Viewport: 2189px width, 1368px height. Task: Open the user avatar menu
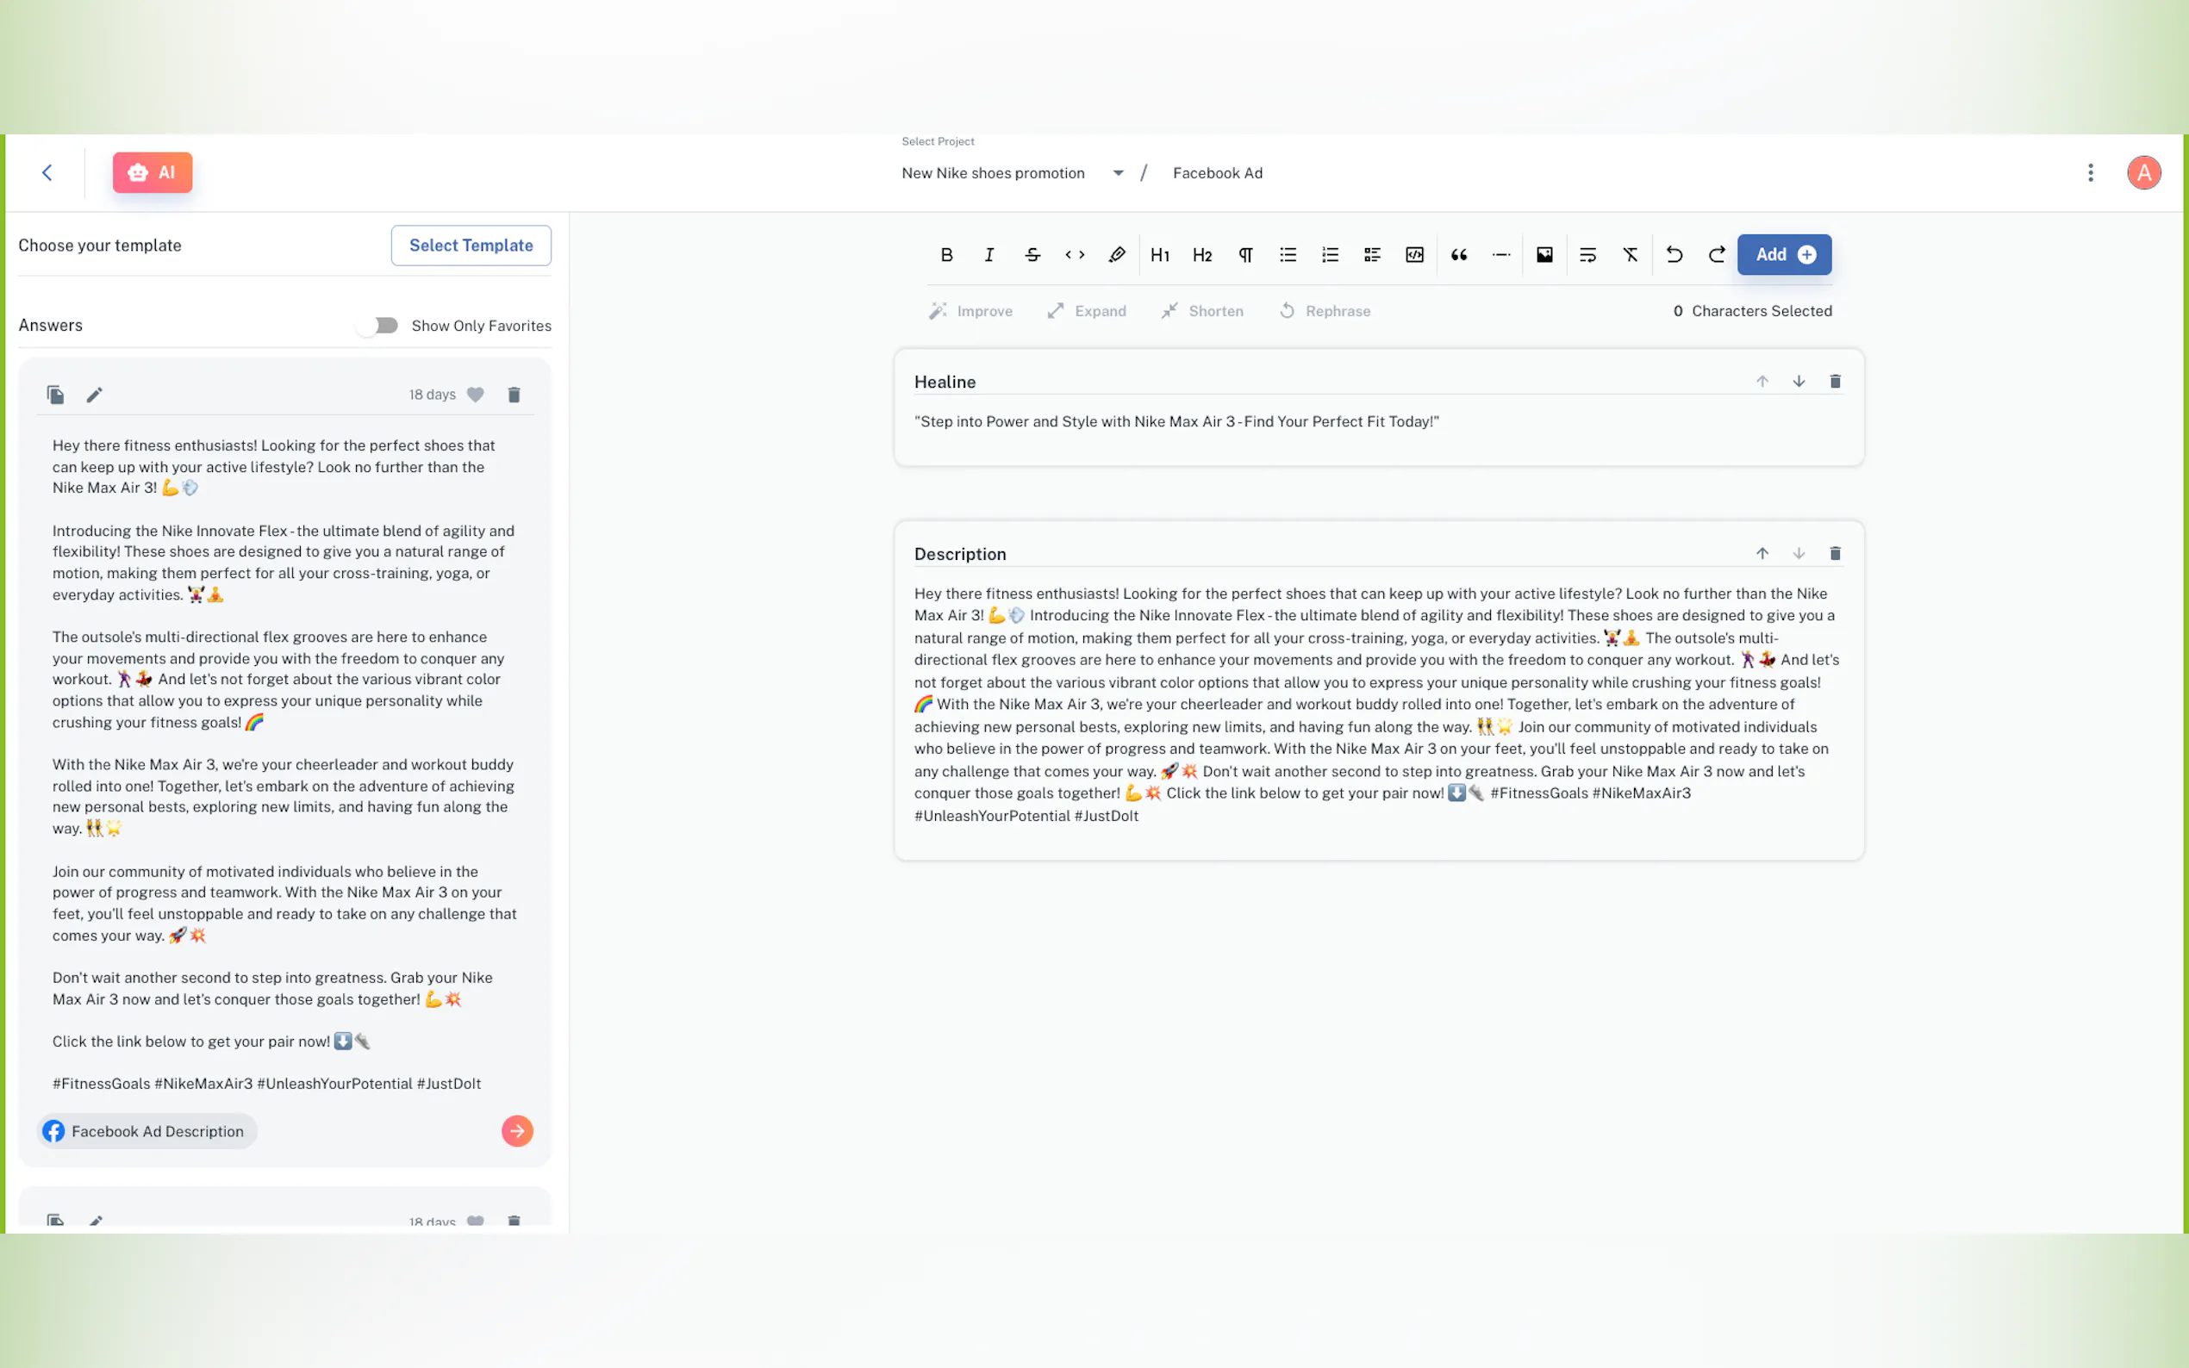2143,173
